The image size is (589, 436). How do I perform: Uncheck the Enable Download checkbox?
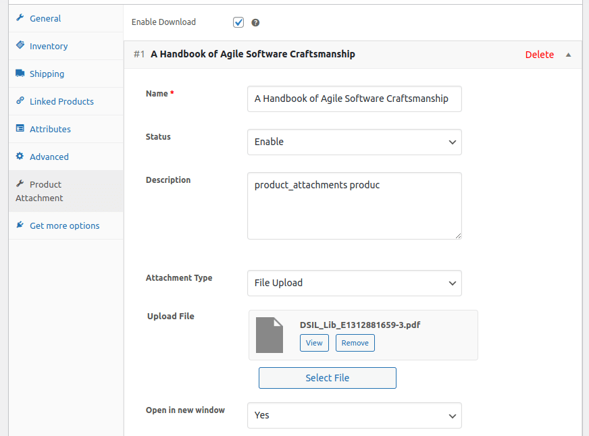pos(238,22)
